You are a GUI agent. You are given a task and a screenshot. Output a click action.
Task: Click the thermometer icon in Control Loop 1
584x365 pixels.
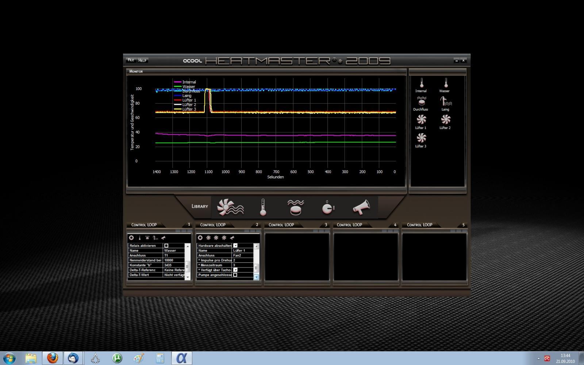139,238
